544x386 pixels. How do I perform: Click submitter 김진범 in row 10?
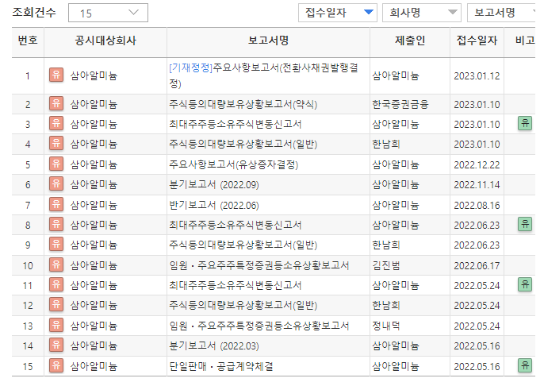pos(385,266)
